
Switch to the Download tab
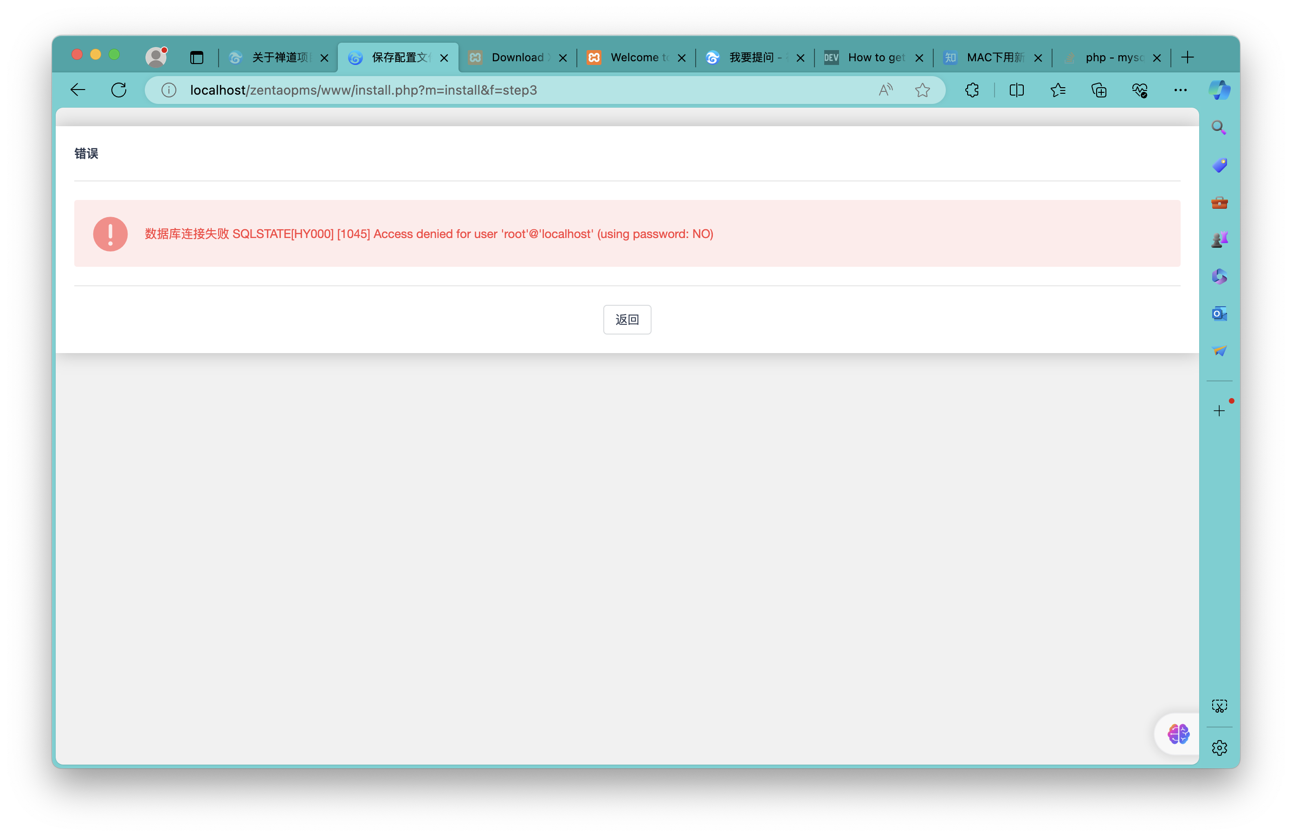pyautogui.click(x=517, y=57)
